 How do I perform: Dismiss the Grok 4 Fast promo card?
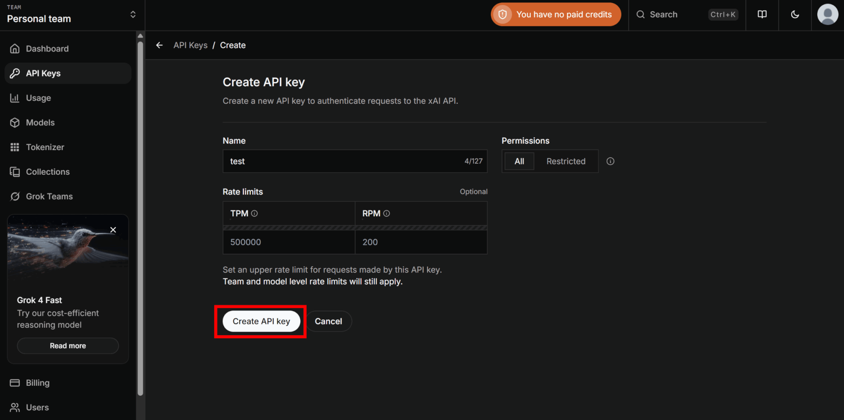click(x=113, y=230)
